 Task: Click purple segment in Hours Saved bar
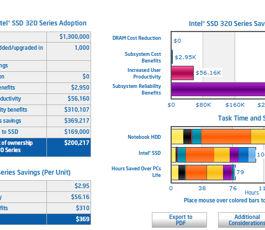tap(227, 172)
